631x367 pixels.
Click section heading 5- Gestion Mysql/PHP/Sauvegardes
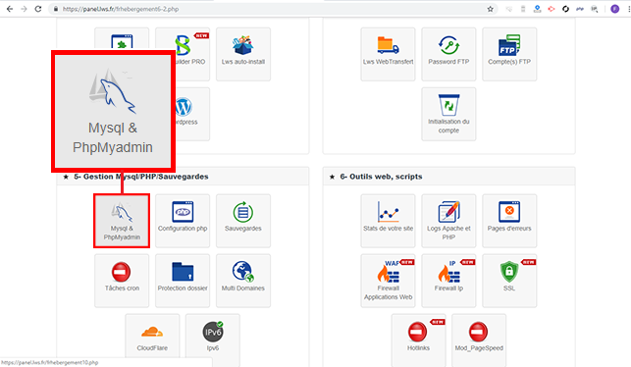141,177
